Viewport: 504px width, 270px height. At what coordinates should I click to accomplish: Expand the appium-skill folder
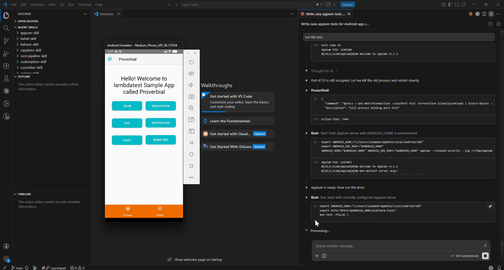52,33
